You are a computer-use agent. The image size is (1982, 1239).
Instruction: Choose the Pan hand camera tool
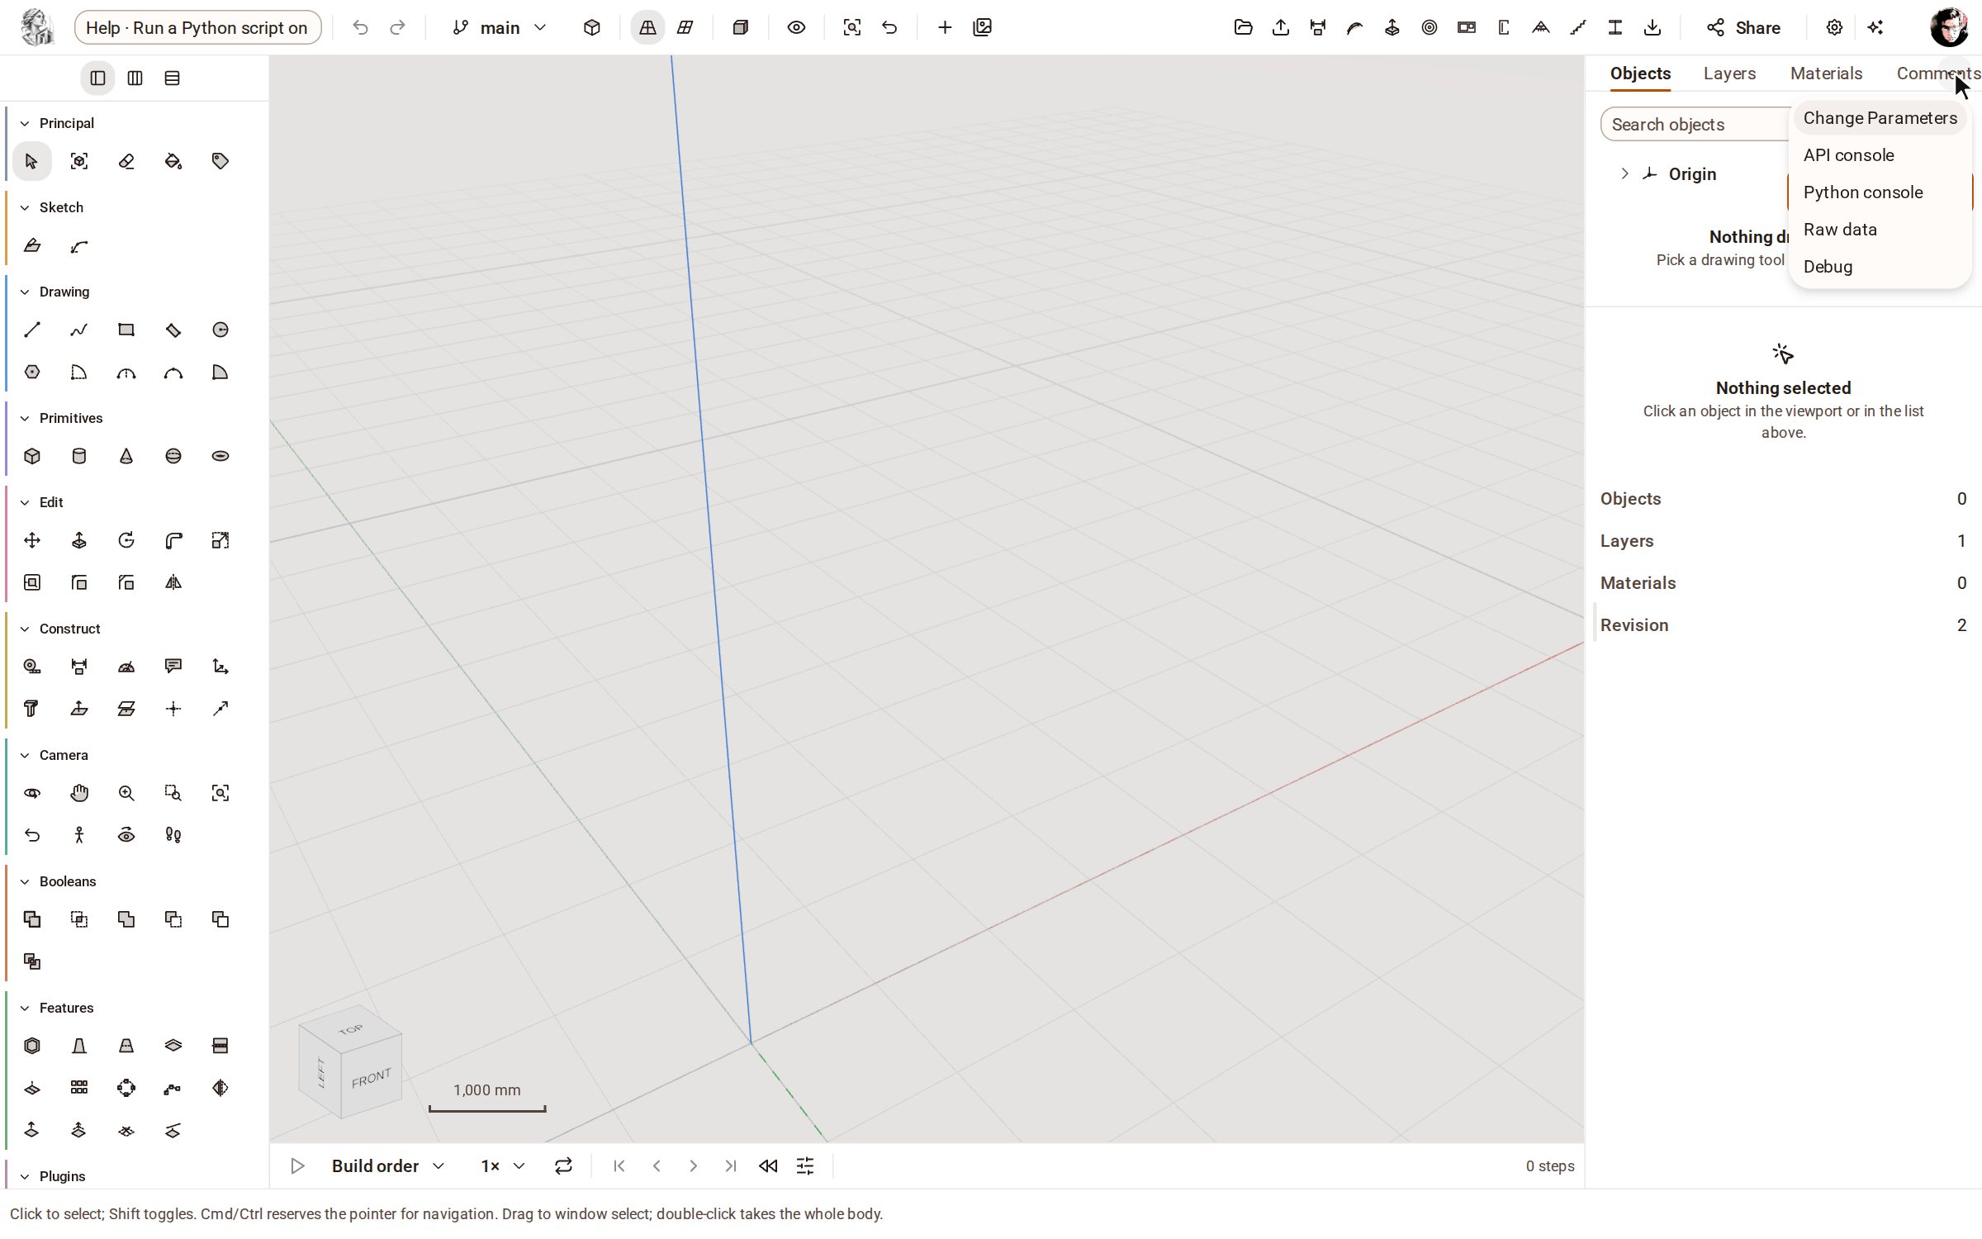pyautogui.click(x=79, y=793)
